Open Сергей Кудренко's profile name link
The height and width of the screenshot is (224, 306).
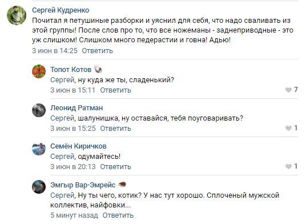tap(61, 10)
